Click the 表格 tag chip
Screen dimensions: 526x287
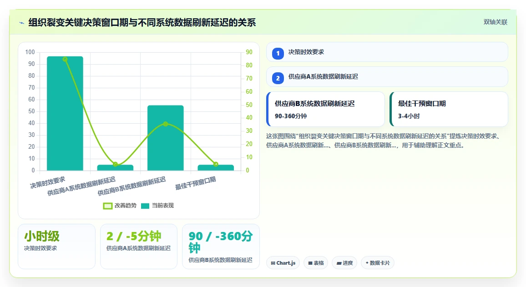(x=316, y=263)
